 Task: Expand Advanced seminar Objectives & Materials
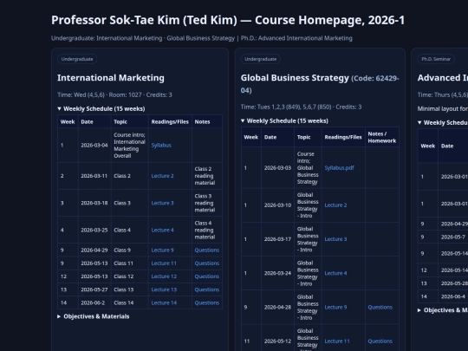[x=443, y=310]
